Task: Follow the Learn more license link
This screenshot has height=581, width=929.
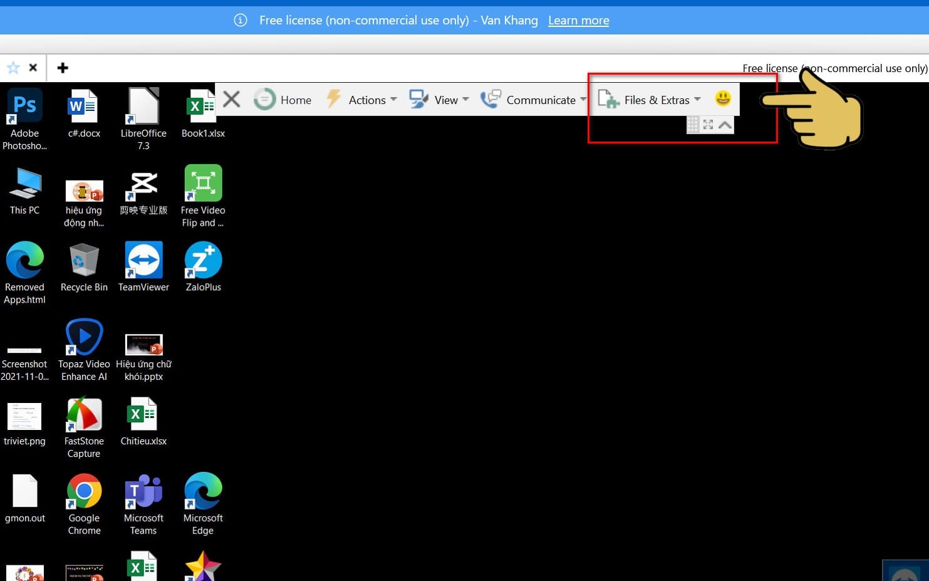Action: point(579,20)
